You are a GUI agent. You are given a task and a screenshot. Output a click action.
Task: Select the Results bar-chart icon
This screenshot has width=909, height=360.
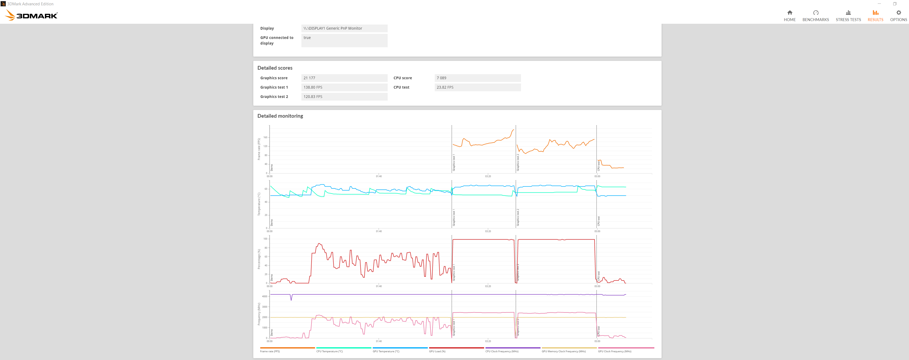[x=875, y=13]
